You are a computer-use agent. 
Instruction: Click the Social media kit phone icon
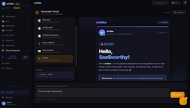tap(40, 43)
